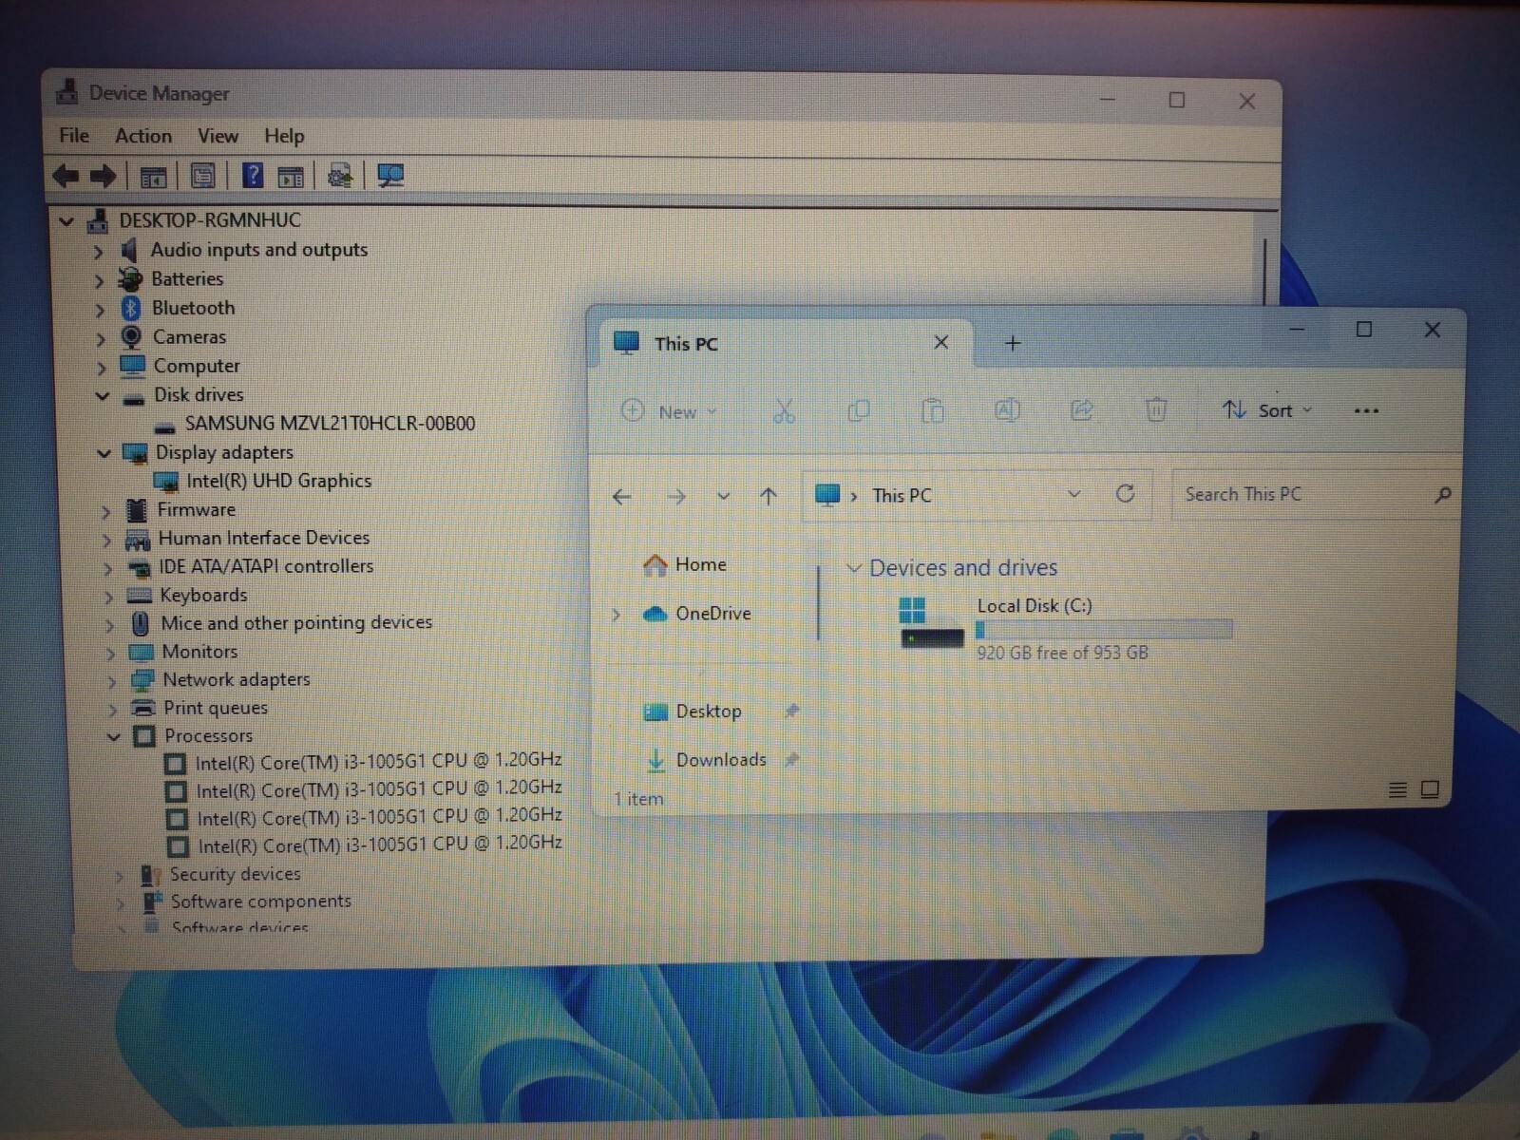Open Desktop in navigation pane
This screenshot has width=1520, height=1140.
click(x=693, y=712)
